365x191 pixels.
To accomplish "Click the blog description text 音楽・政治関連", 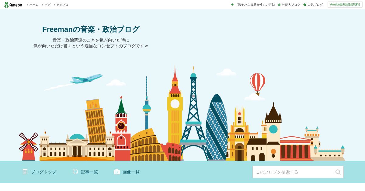I will [91, 43].
